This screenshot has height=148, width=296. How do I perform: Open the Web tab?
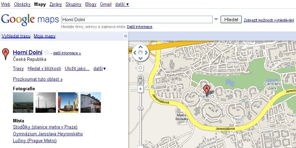5,4
